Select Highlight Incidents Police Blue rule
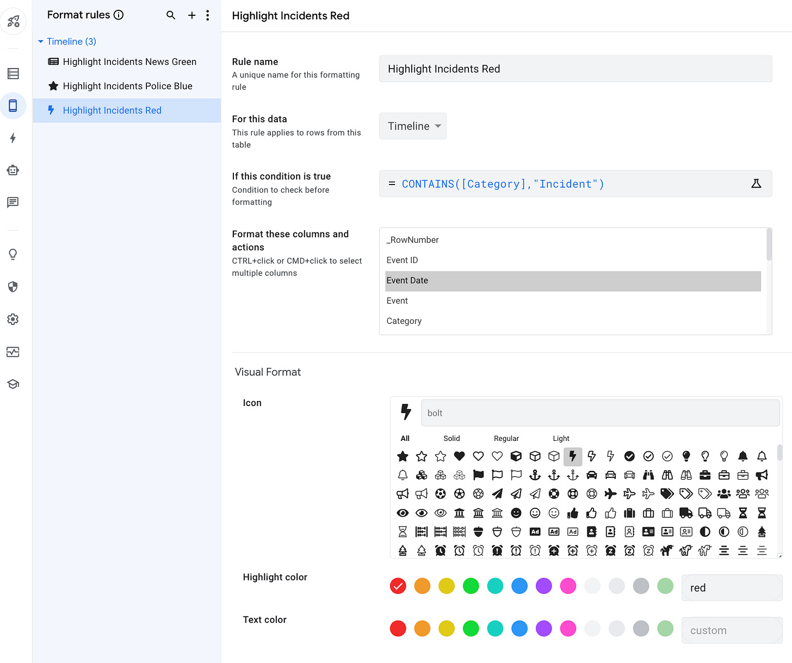 pyautogui.click(x=127, y=86)
